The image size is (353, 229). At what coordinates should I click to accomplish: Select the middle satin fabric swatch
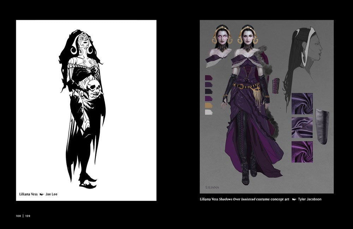[x=302, y=128]
